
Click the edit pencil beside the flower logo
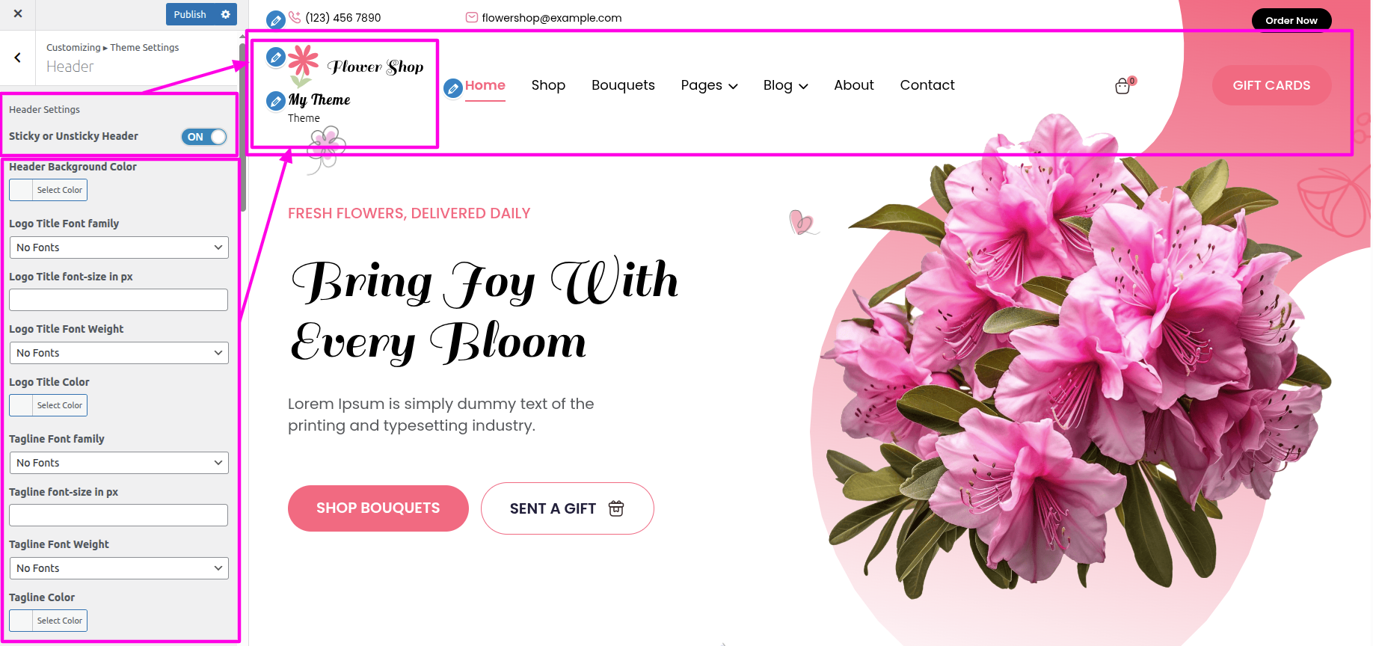pos(276,57)
